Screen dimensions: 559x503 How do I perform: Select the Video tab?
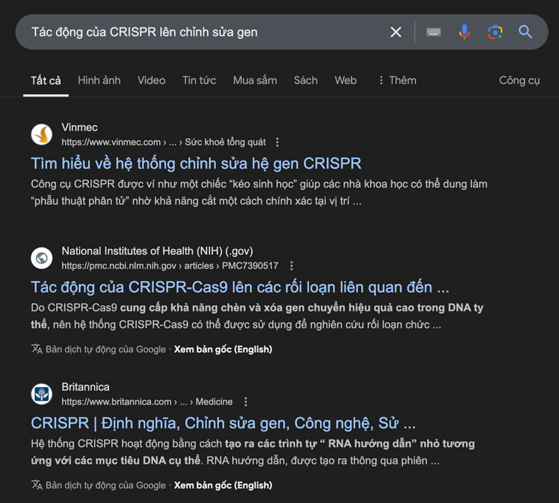click(x=152, y=80)
